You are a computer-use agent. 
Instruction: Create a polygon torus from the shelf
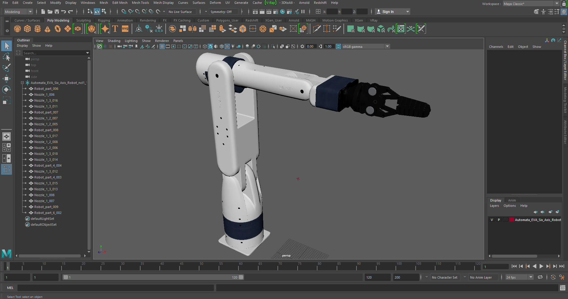tap(57, 29)
